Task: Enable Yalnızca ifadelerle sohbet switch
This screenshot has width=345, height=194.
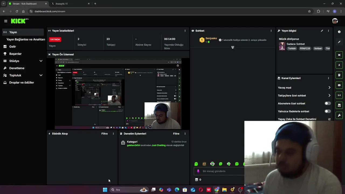Action: click(327, 111)
